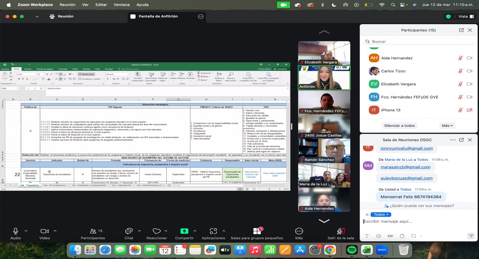Open the marasainzb@gmail.com link in chat
The image size is (479, 259).
point(405,167)
